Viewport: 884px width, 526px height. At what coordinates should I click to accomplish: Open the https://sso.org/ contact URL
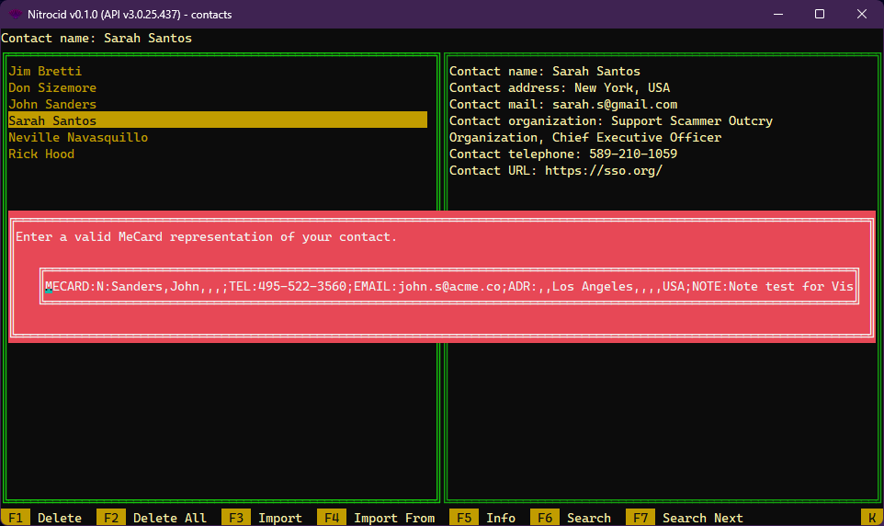(603, 170)
